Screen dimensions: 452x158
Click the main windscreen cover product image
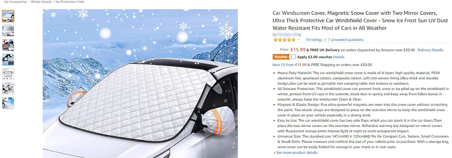140,84
